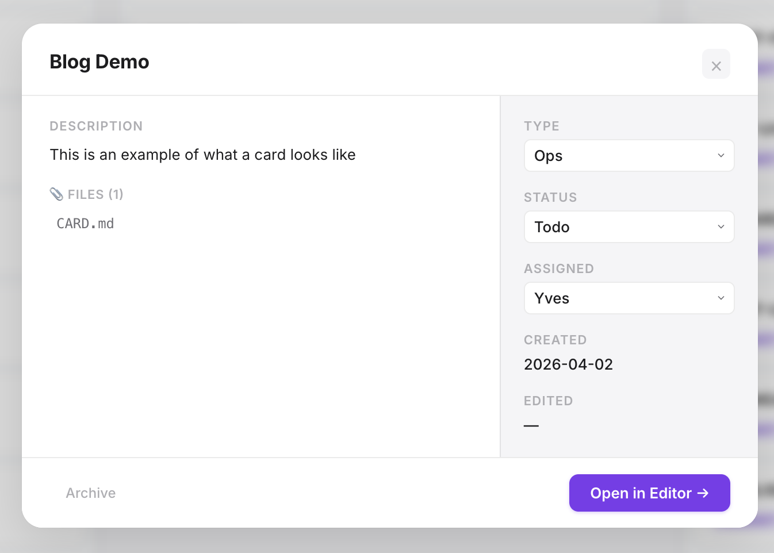Click the paperclip icon beside Files

pyautogui.click(x=56, y=194)
